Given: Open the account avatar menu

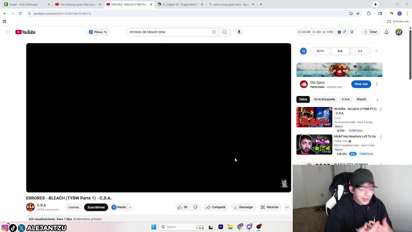Looking at the screenshot, I should (x=399, y=32).
